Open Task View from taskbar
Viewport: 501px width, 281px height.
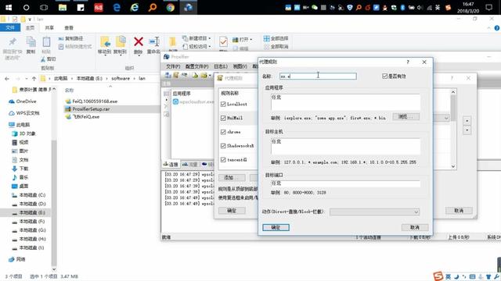point(44,7)
